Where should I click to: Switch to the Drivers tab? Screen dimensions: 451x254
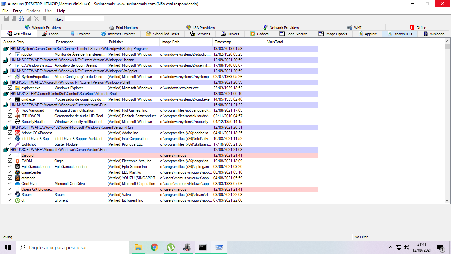point(230,34)
